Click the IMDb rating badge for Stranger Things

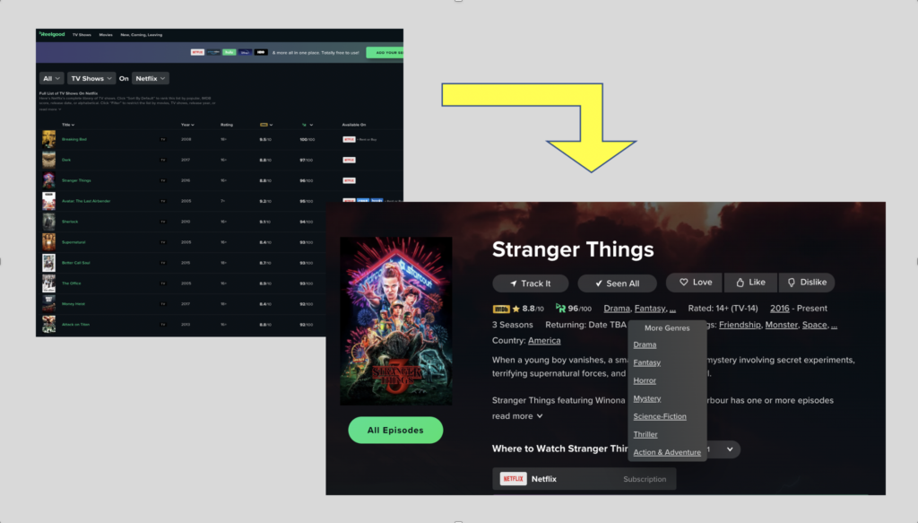click(x=500, y=309)
